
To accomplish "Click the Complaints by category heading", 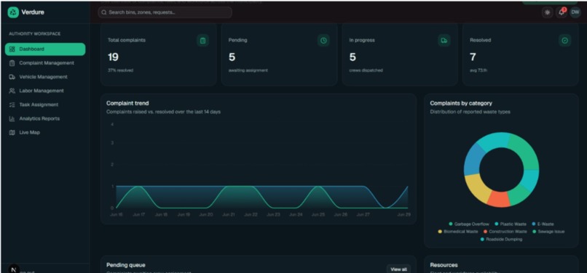I will pyautogui.click(x=461, y=103).
